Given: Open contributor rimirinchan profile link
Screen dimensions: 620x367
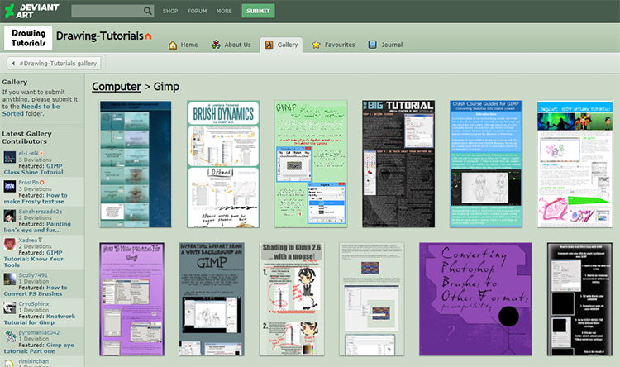Looking at the screenshot, I should (x=34, y=361).
